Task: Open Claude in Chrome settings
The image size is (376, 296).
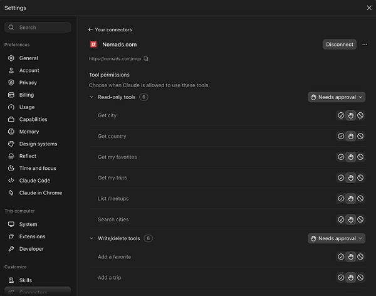Action: tap(38, 193)
